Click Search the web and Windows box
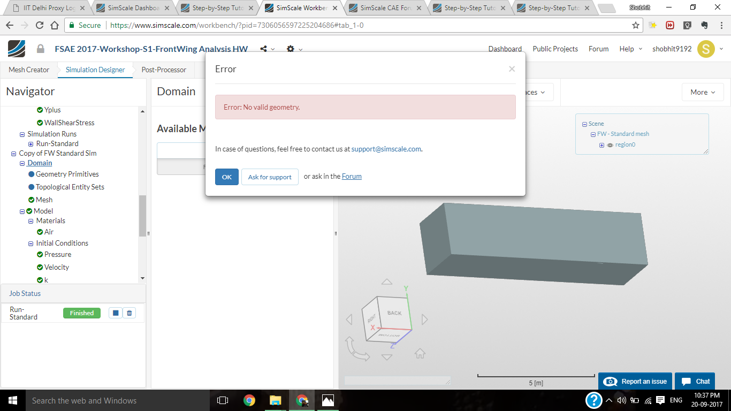Viewport: 731px width, 411px height. click(x=117, y=400)
